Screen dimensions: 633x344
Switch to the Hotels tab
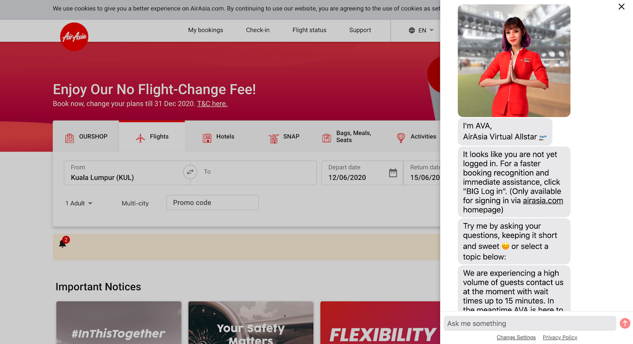coord(218,136)
